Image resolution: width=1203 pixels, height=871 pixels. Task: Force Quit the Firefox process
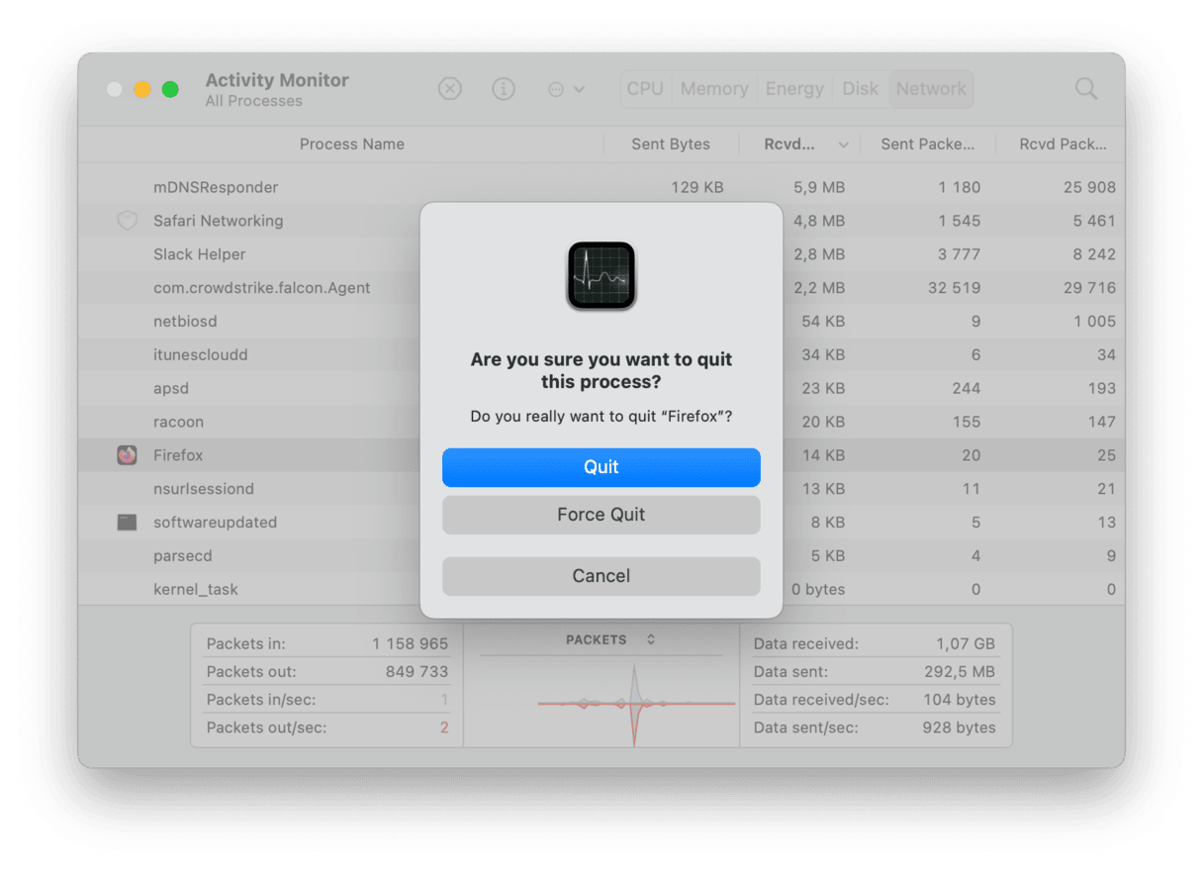[x=601, y=515]
